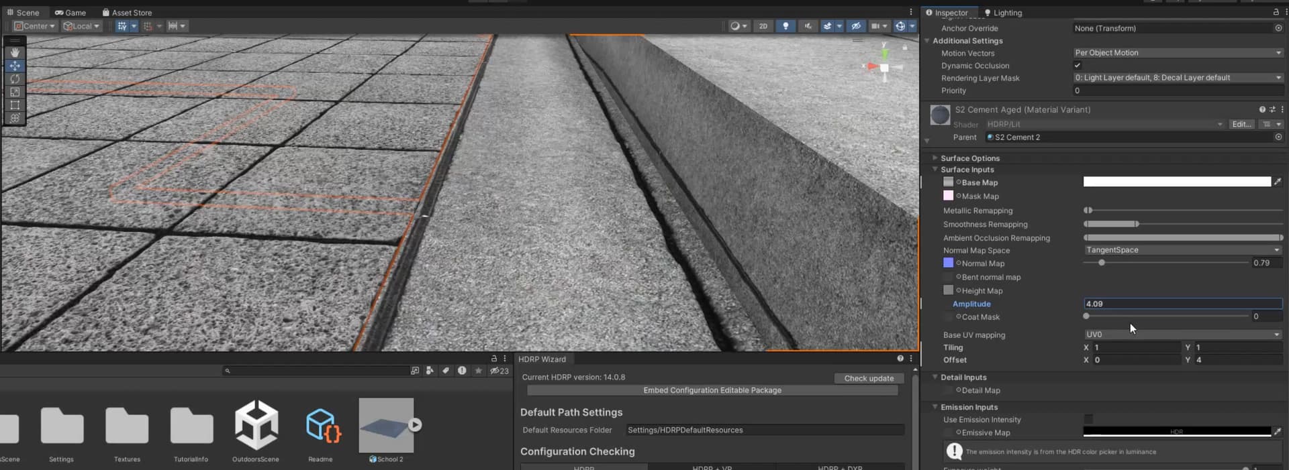The width and height of the screenshot is (1289, 470).
Task: Click the favorites star in Project panel
Action: pyautogui.click(x=478, y=371)
